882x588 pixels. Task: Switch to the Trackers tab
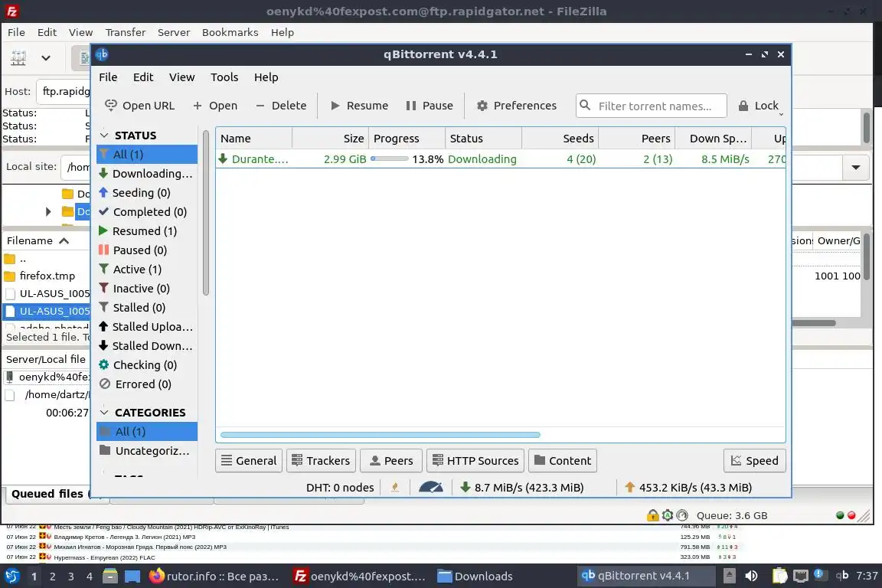point(321,461)
